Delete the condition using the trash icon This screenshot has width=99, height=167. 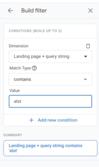(88, 46)
